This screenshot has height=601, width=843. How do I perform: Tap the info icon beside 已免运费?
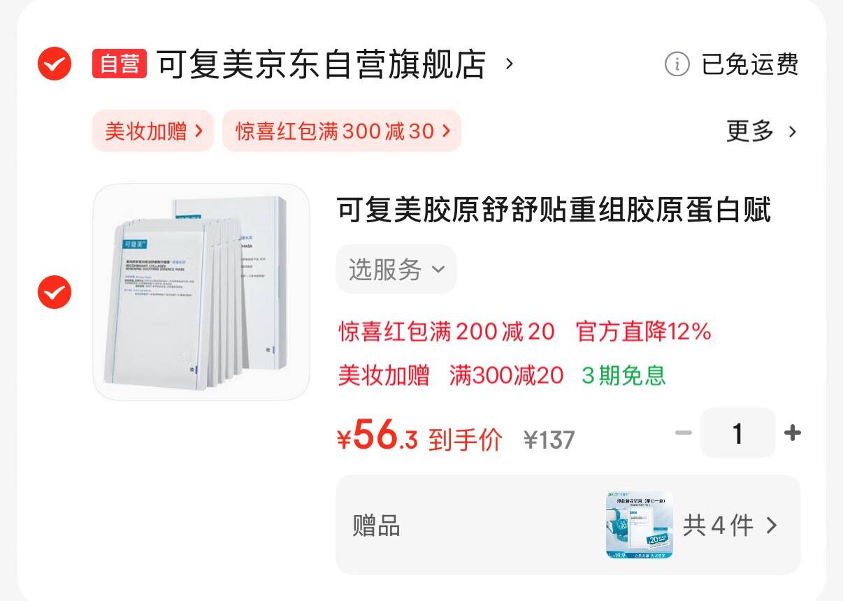click(x=677, y=64)
